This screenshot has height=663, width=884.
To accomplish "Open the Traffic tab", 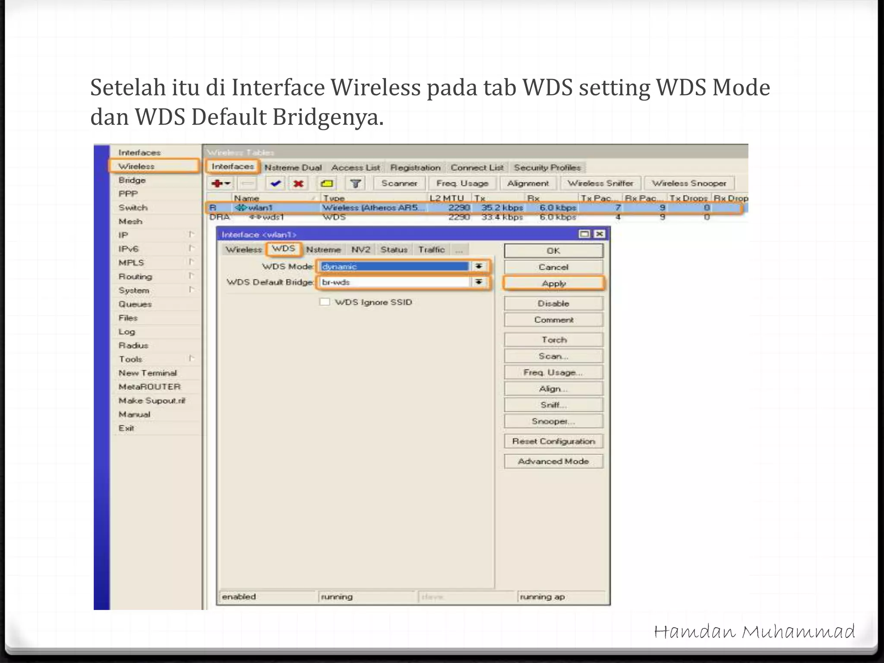I will [x=431, y=249].
